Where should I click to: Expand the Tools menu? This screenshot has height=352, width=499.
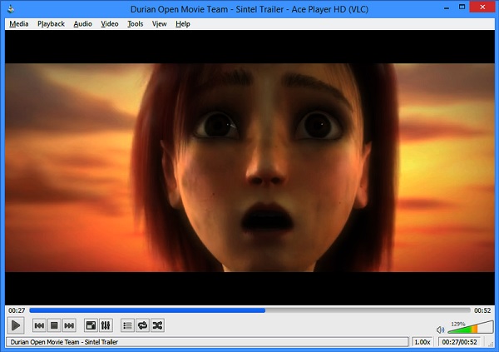136,24
